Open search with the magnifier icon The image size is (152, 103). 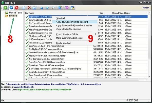click(x=53, y=8)
